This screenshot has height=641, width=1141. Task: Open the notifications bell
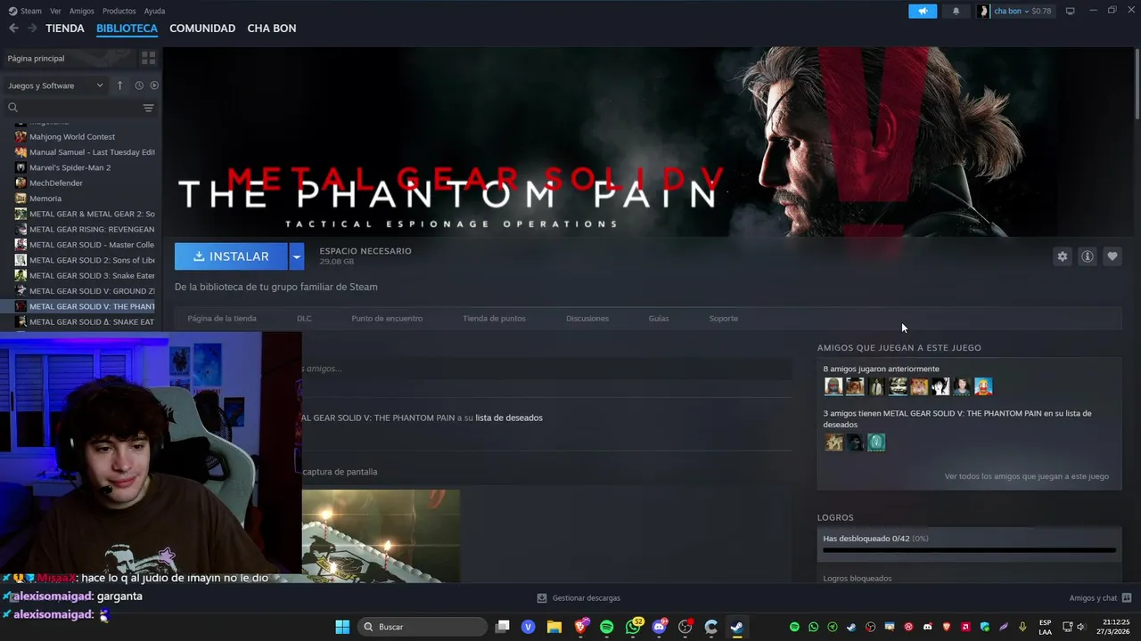956,11
